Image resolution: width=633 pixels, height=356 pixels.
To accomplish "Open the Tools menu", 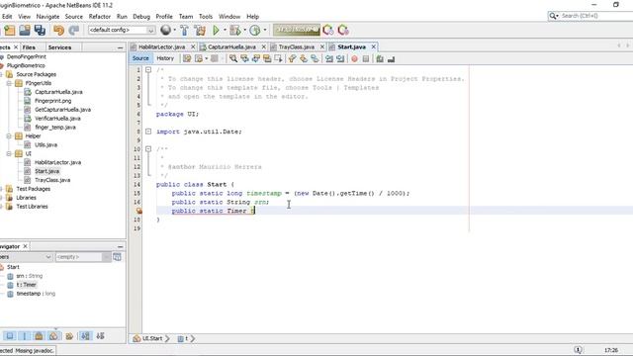I will point(206,17).
